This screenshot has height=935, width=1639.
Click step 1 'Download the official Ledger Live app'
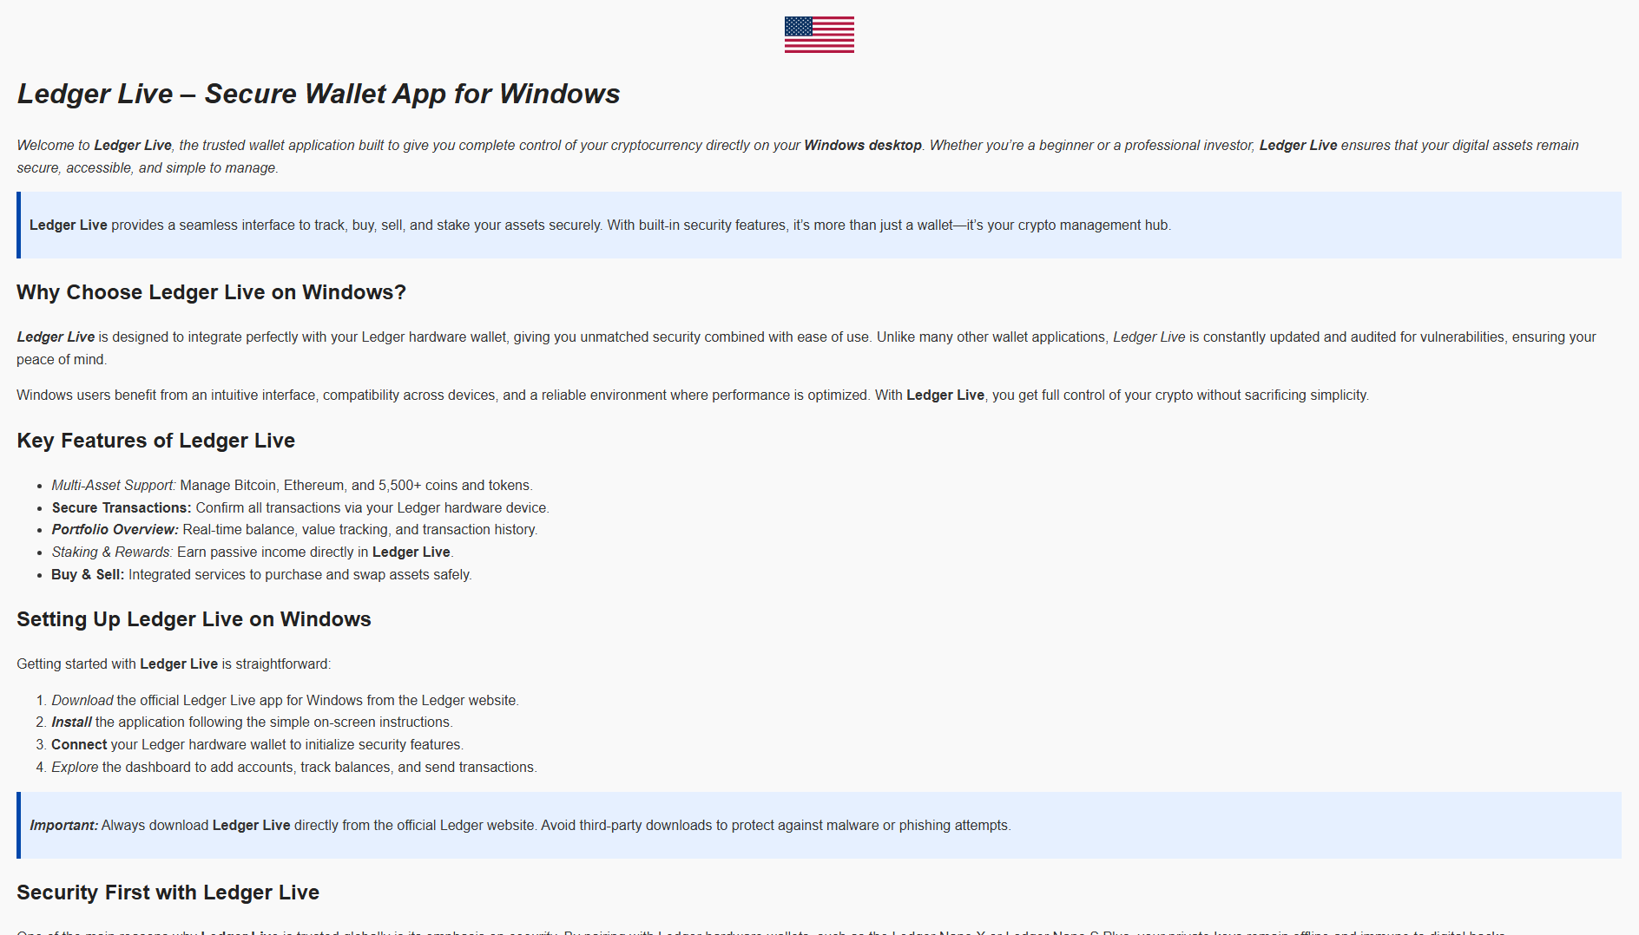(285, 700)
